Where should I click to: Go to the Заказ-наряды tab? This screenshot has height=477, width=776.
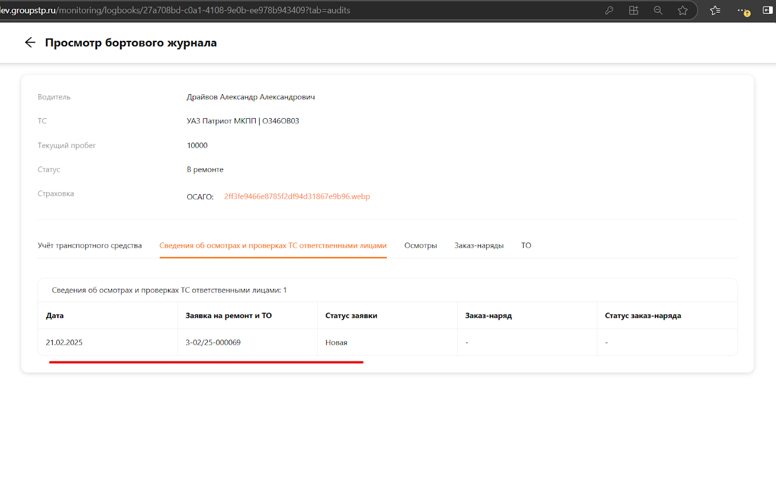click(x=479, y=246)
